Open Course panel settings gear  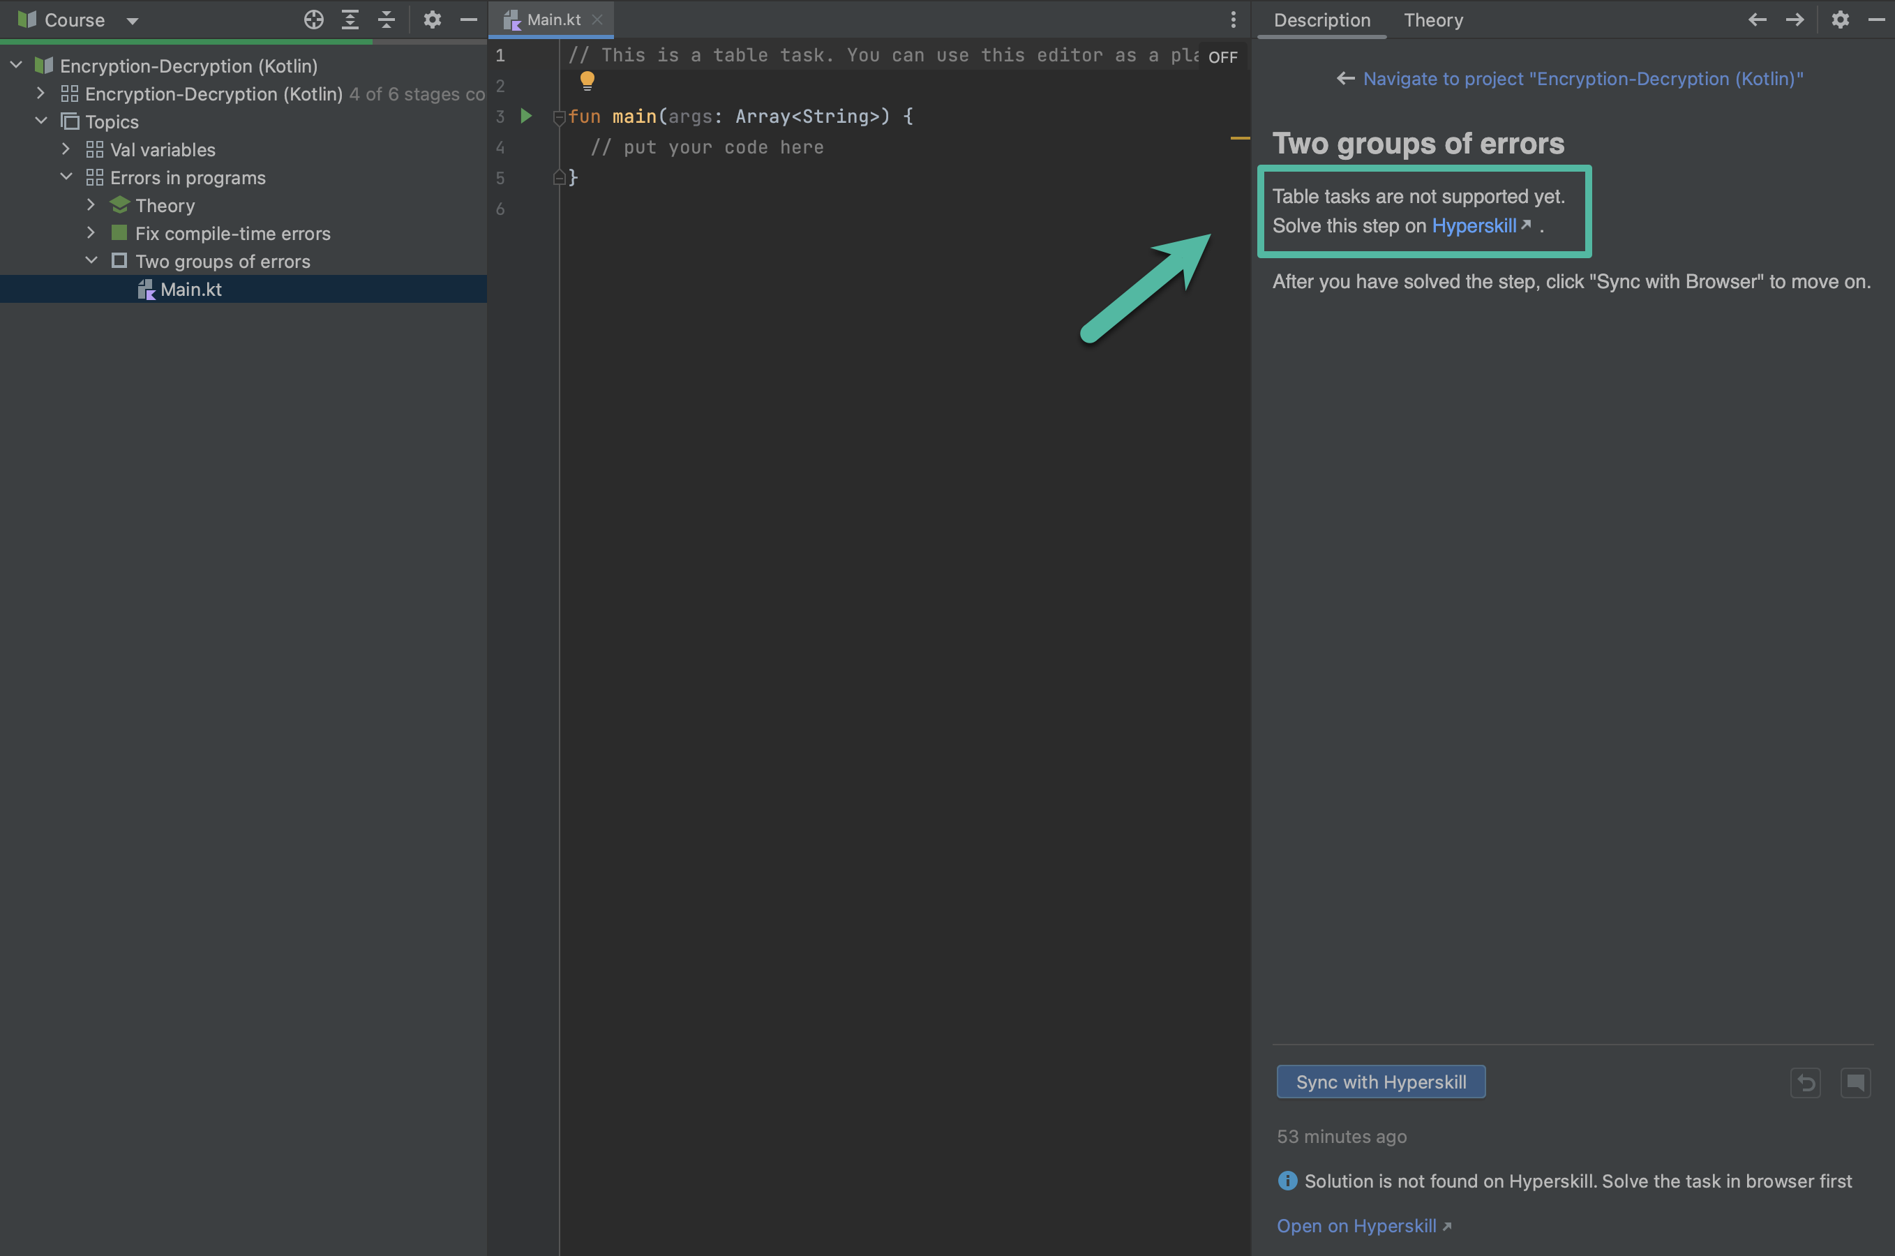(x=433, y=20)
